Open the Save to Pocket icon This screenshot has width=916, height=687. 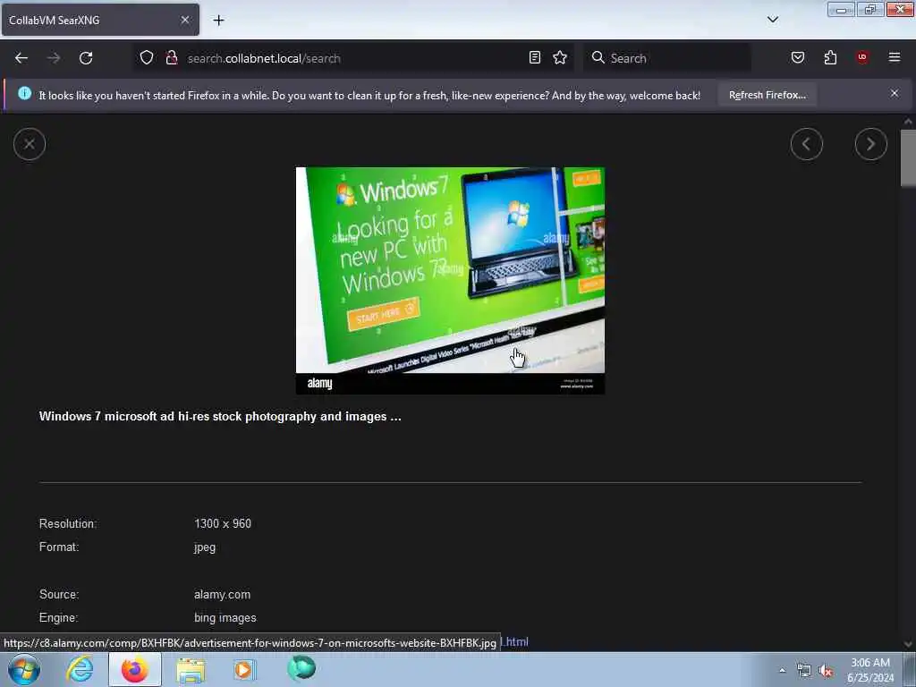798,57
